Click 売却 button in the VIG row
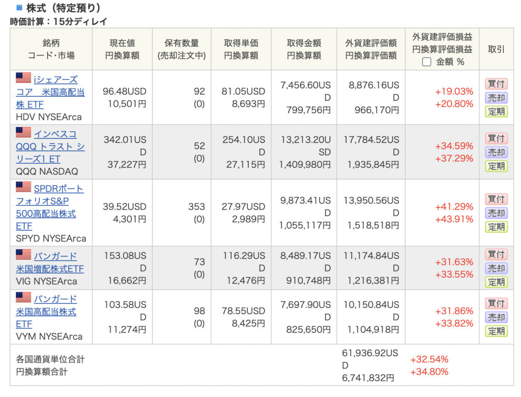This screenshot has height=397, width=521. pos(496,268)
